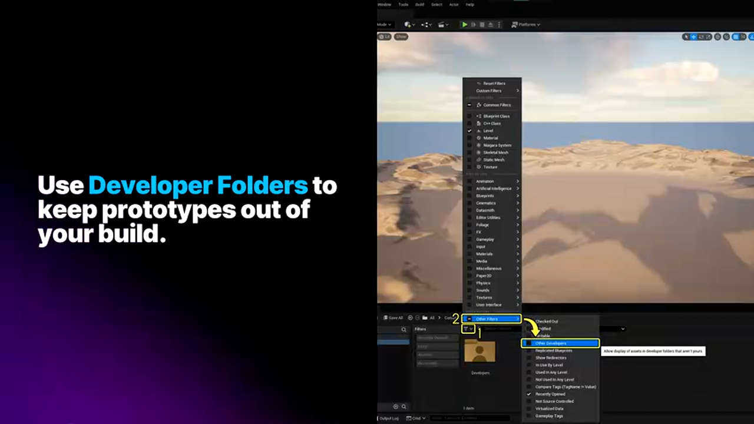The width and height of the screenshot is (754, 424).
Task: Open the Cinematics toolbar icon
Action: click(442, 25)
